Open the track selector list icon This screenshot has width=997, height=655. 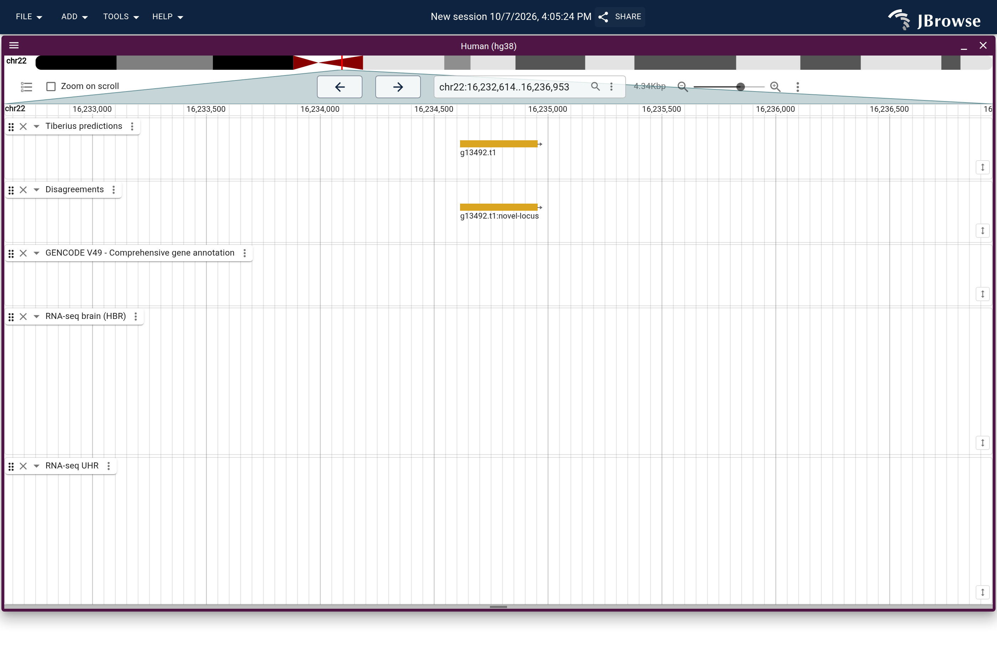26,87
